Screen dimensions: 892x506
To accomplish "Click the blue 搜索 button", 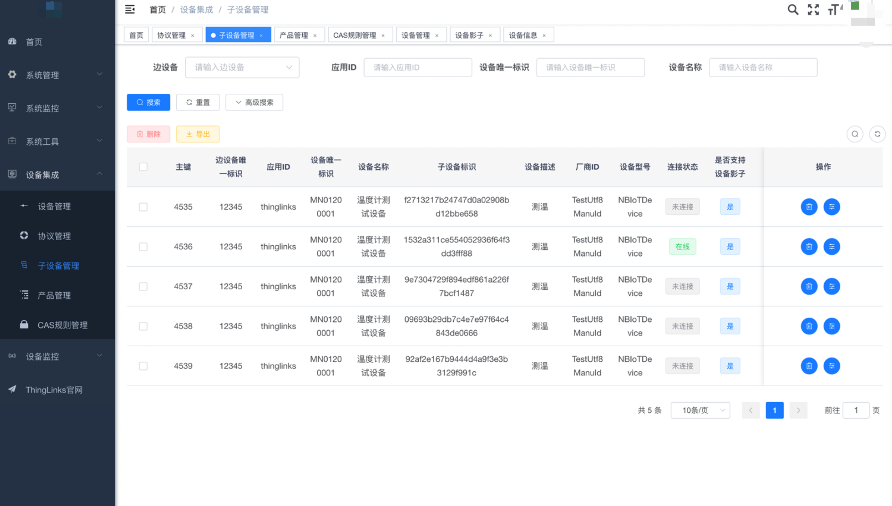I will click(x=148, y=102).
